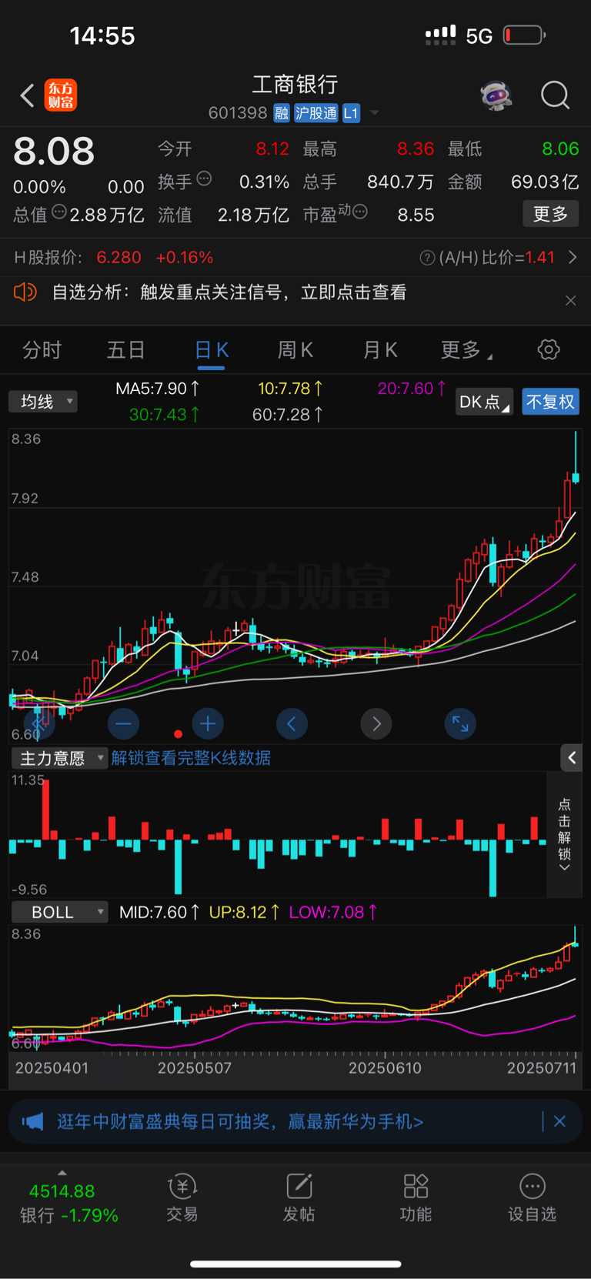This screenshot has width=591, height=1279.
Task: Collapse side panel with left chevron
Action: (x=571, y=758)
